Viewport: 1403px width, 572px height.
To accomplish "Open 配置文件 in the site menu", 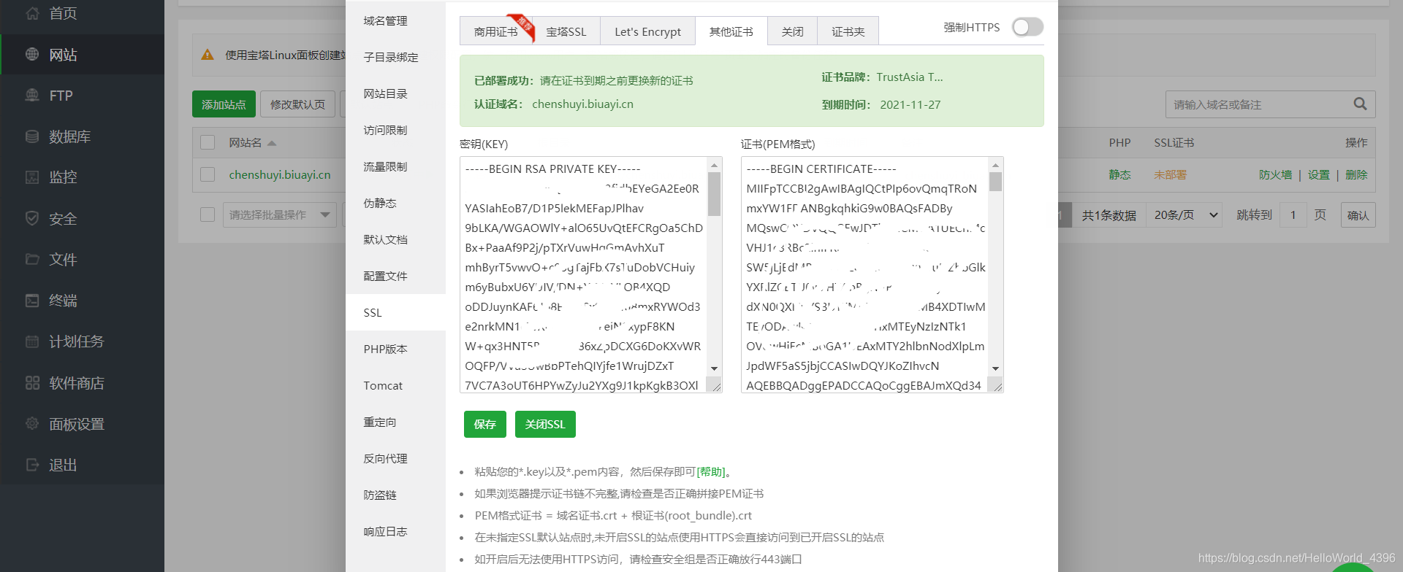I will pyautogui.click(x=395, y=276).
